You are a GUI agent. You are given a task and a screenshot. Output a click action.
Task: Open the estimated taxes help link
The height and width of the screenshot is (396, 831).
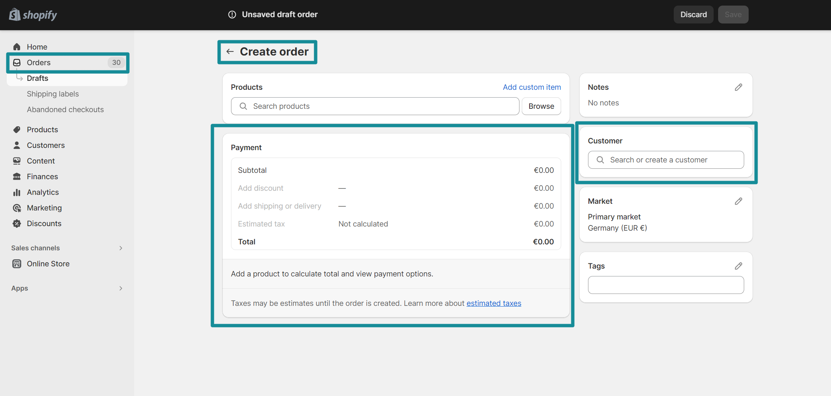(x=494, y=303)
